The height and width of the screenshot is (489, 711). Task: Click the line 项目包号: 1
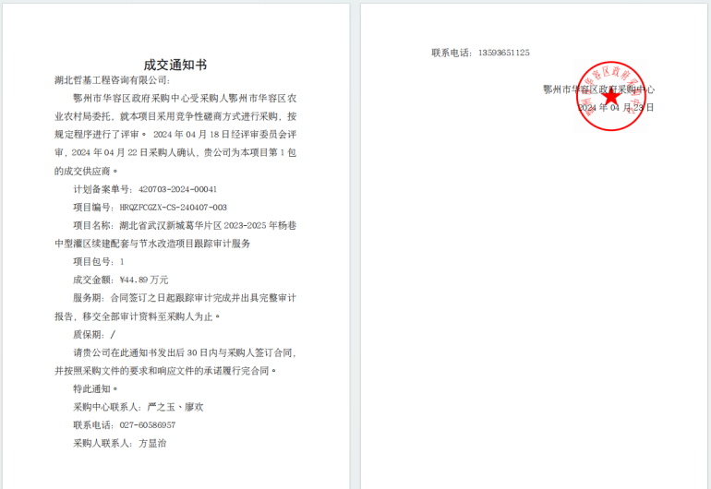99,261
